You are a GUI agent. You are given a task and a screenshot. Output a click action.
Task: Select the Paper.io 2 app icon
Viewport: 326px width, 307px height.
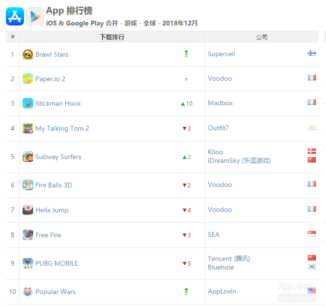(x=28, y=79)
